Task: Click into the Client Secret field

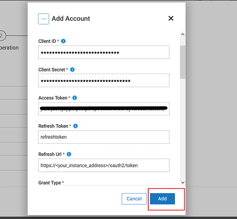Action: [x=104, y=81]
